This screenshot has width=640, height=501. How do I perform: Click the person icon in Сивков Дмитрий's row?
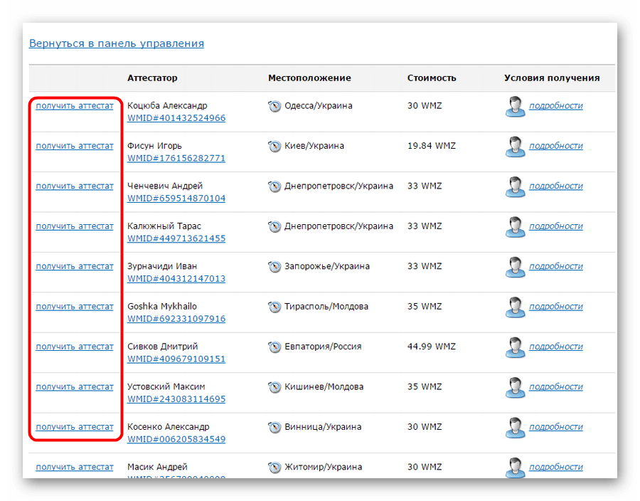[514, 347]
